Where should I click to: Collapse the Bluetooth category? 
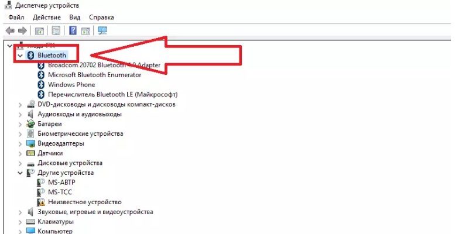pyautogui.click(x=20, y=56)
